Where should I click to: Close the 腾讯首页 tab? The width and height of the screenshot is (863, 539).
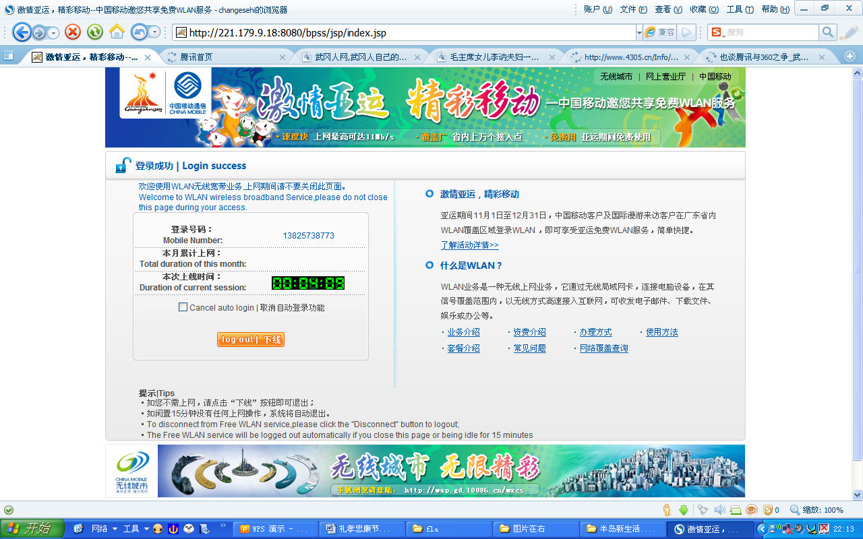[282, 57]
